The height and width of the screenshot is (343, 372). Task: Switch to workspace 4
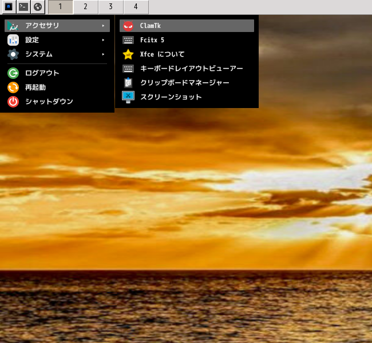(136, 7)
